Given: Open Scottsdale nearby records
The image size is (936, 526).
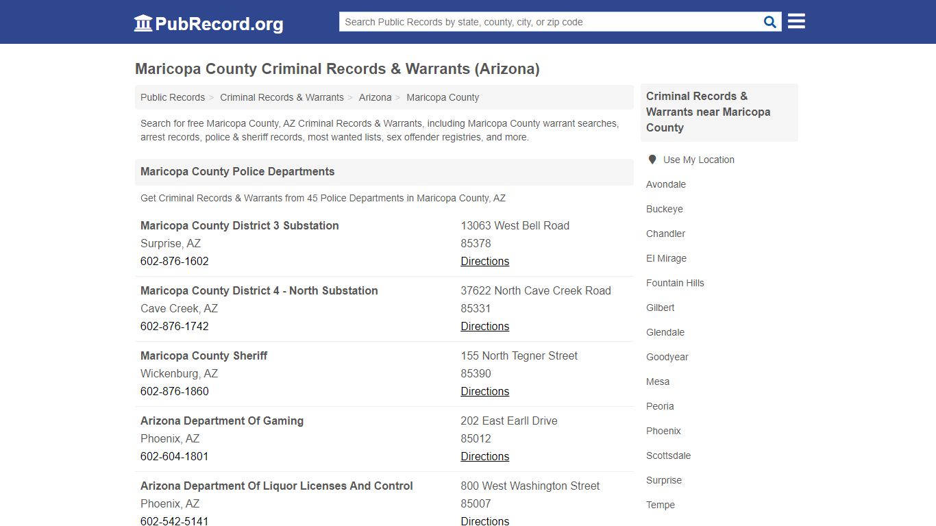Looking at the screenshot, I should tap(669, 455).
